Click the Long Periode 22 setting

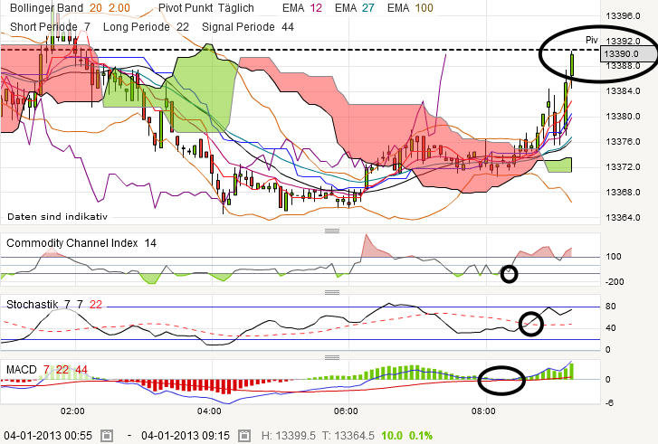(x=146, y=27)
